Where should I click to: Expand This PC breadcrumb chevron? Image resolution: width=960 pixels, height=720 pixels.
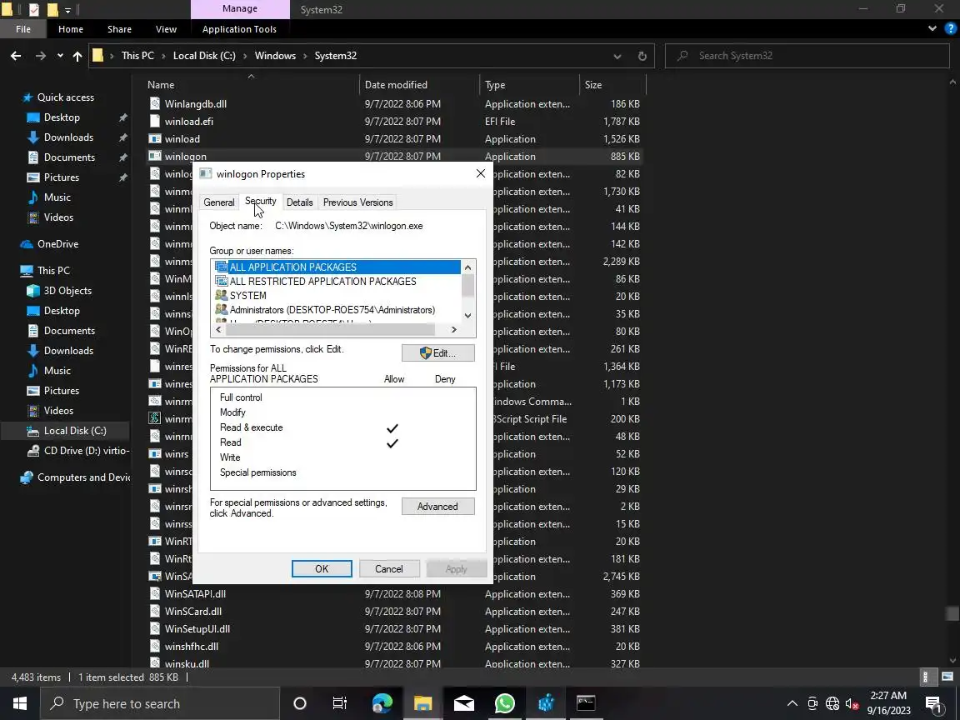(163, 56)
